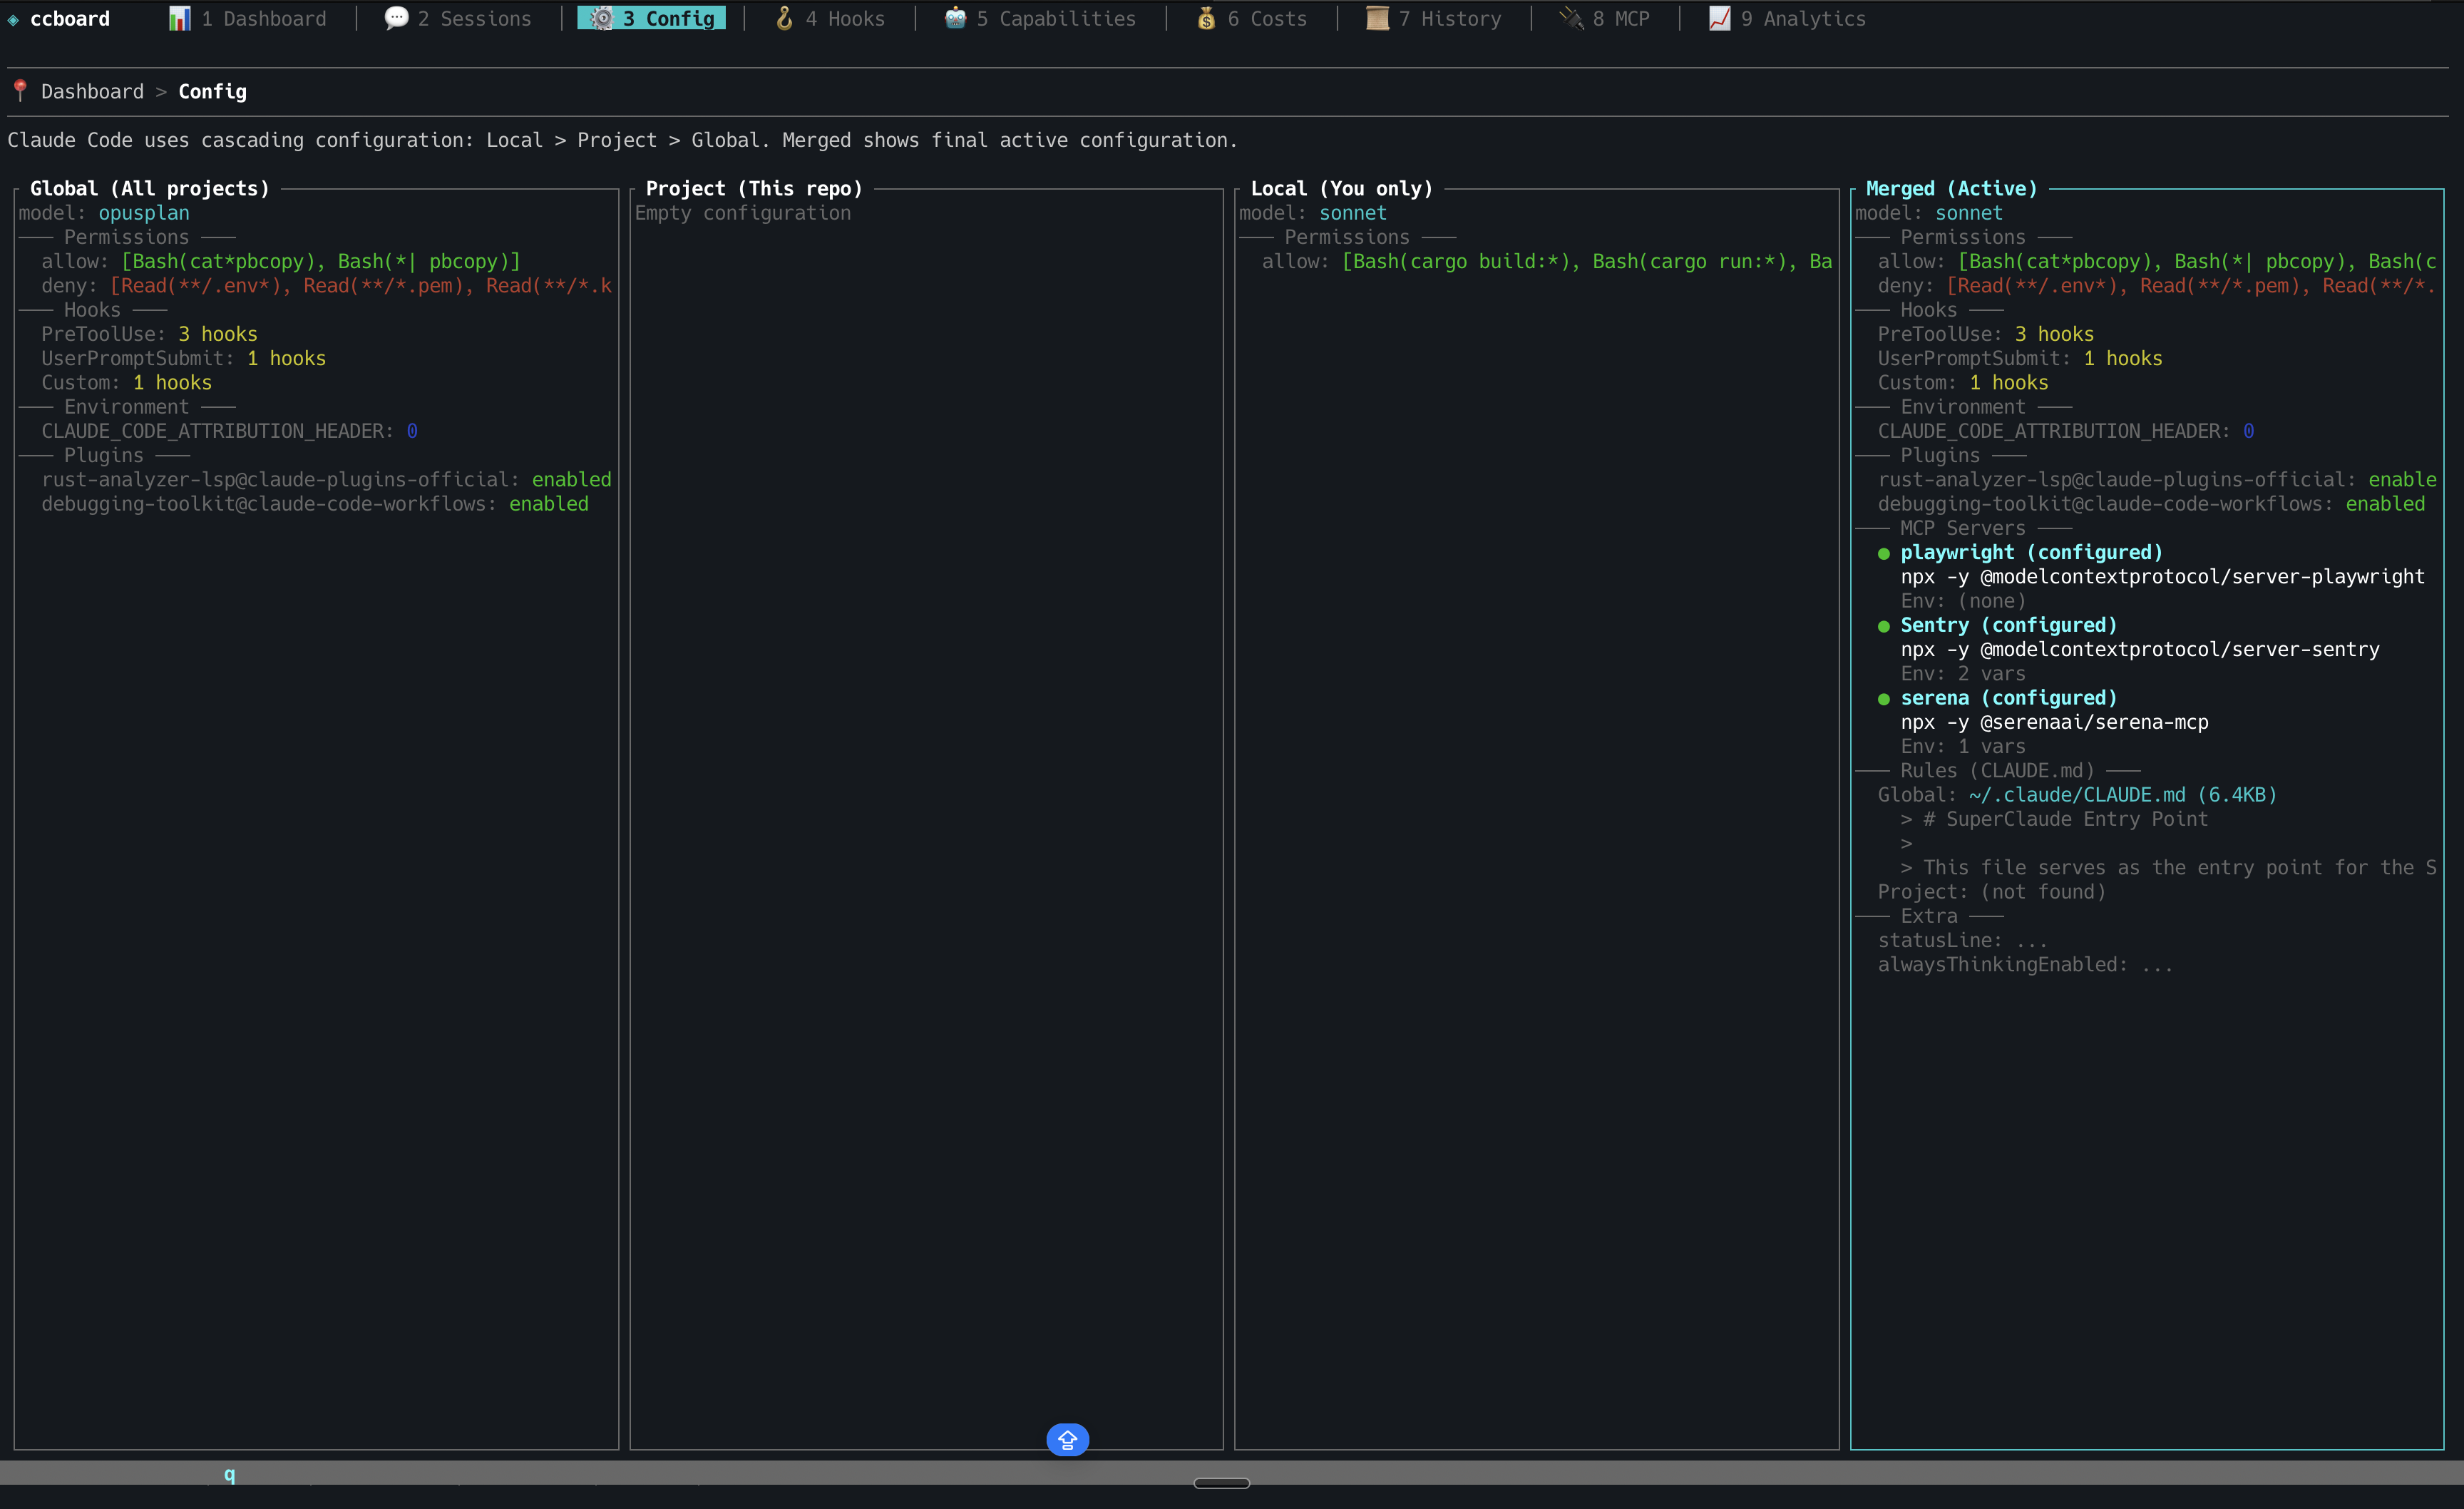Click the Capabilities robot icon
This screenshot has width=2464, height=1509.
point(953,17)
